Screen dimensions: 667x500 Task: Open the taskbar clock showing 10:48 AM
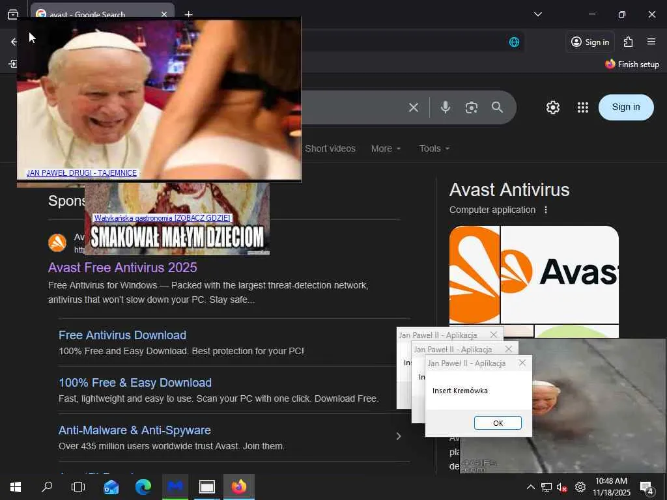[x=611, y=487]
